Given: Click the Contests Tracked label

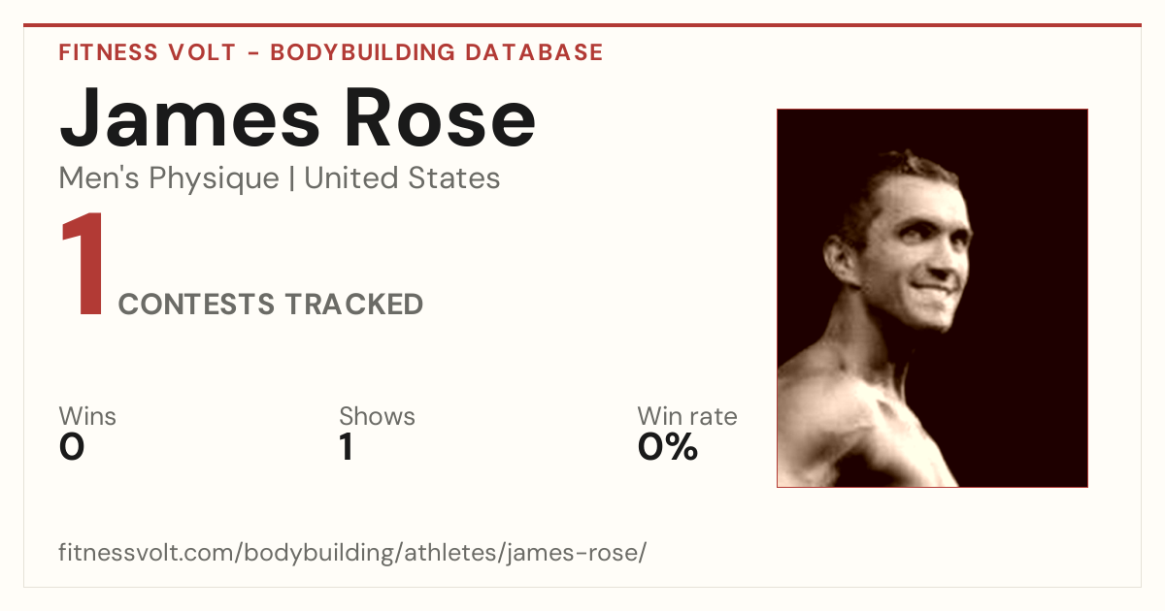Looking at the screenshot, I should (271, 305).
